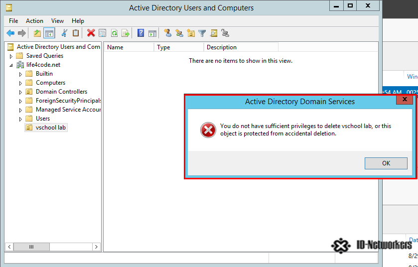418x267 pixels.
Task: Select the Builtin folder
Action: pos(44,74)
